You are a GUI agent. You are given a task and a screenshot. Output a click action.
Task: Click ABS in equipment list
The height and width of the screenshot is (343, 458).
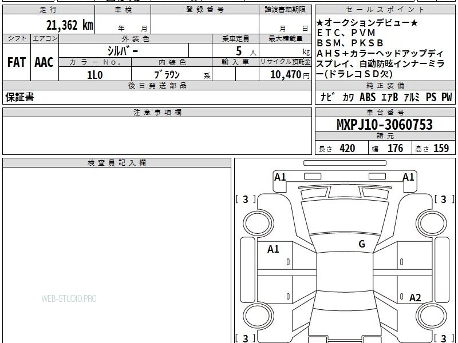(368, 97)
